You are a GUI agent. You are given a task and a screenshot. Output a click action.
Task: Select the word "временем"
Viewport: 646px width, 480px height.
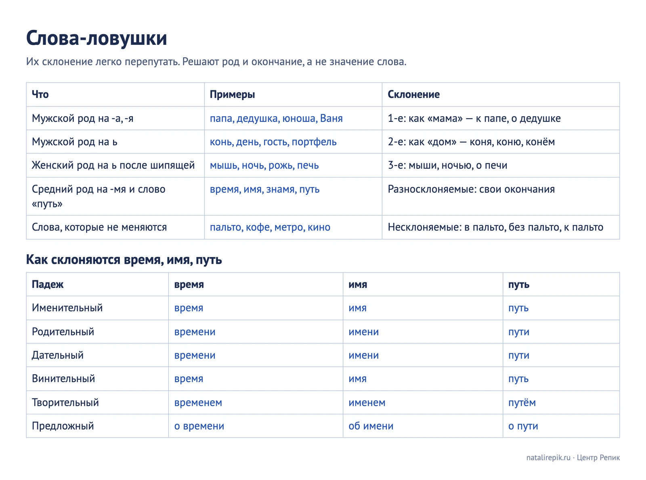click(x=198, y=403)
